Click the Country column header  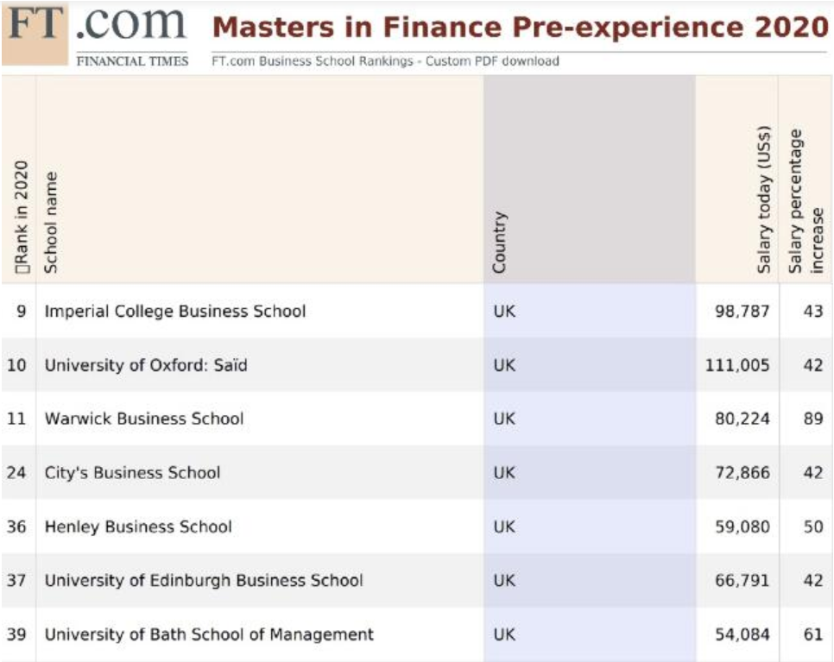pyautogui.click(x=499, y=243)
